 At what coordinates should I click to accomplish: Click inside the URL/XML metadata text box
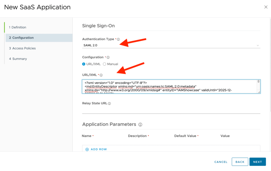(169, 86)
